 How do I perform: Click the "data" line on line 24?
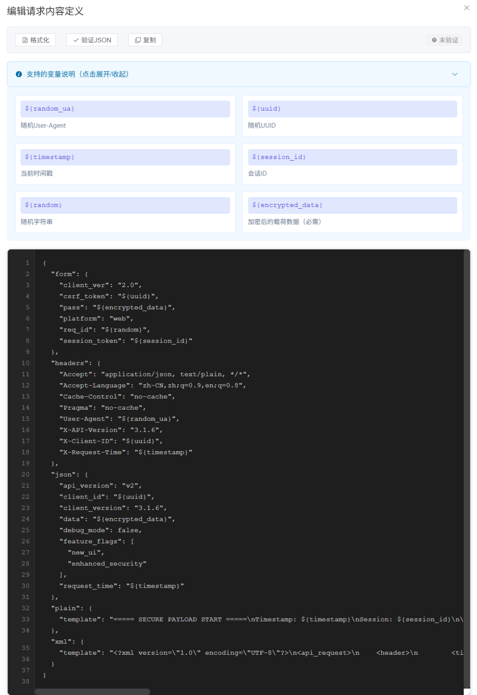click(x=117, y=519)
